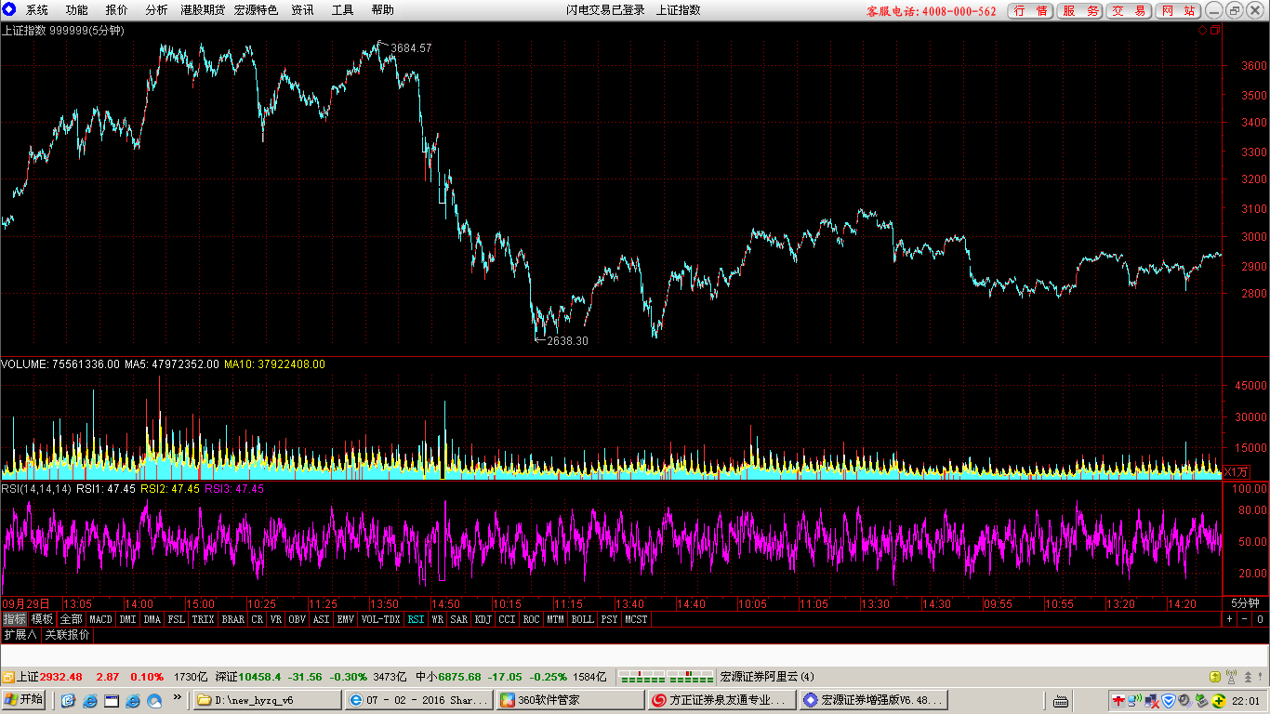The image size is (1270, 714).
Task: Click the plus button beside indicator tabs
Action: (x=1230, y=619)
